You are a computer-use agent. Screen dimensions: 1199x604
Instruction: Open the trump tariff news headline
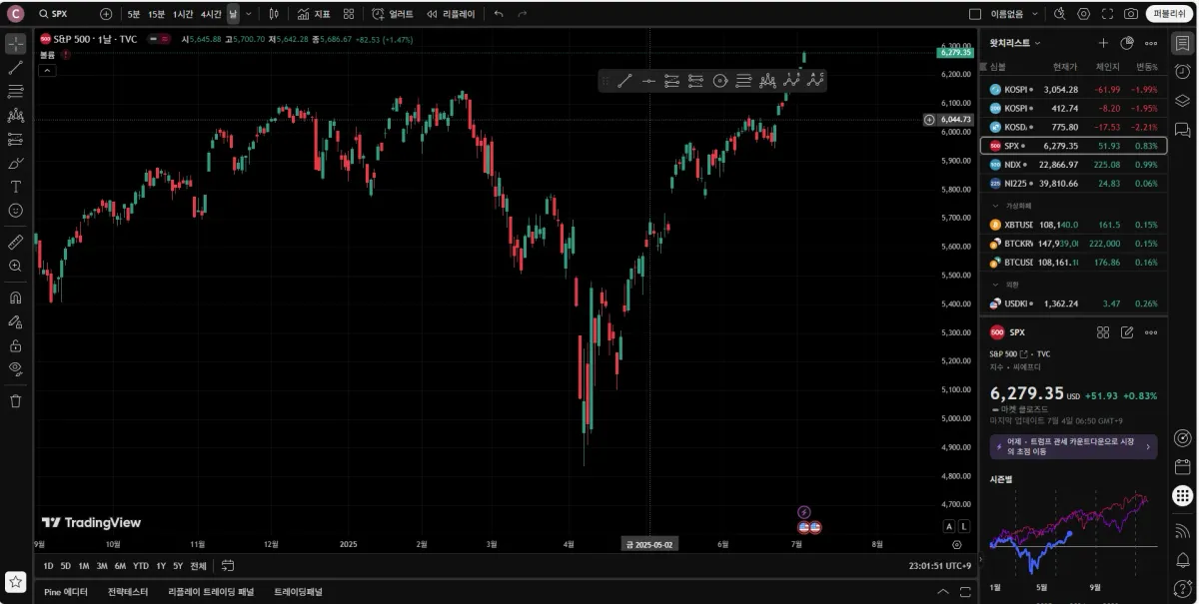click(x=1073, y=446)
